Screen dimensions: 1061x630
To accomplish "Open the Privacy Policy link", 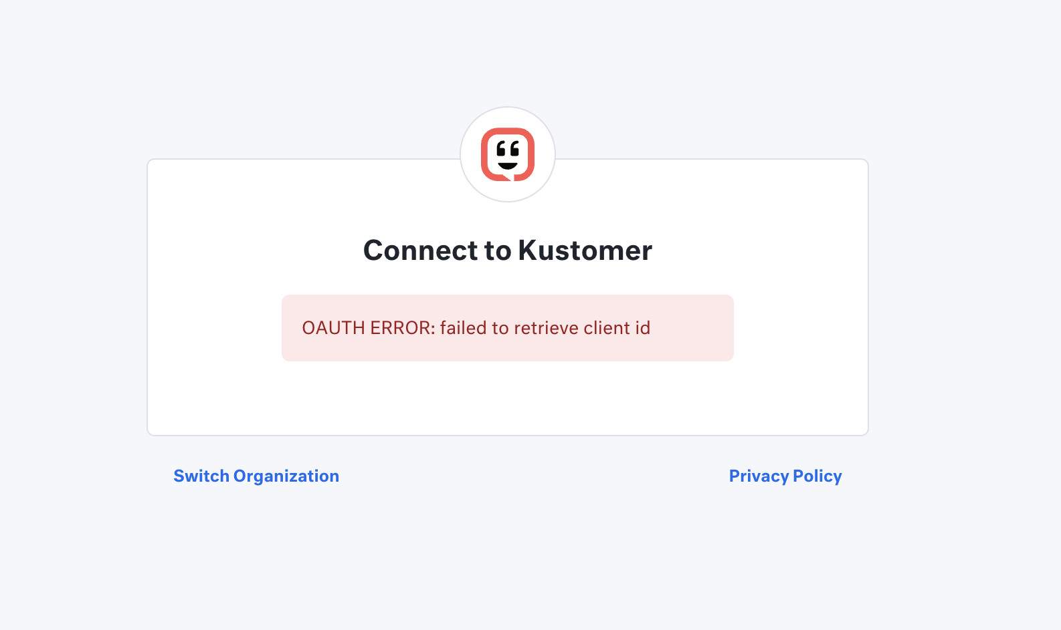I will pos(785,476).
